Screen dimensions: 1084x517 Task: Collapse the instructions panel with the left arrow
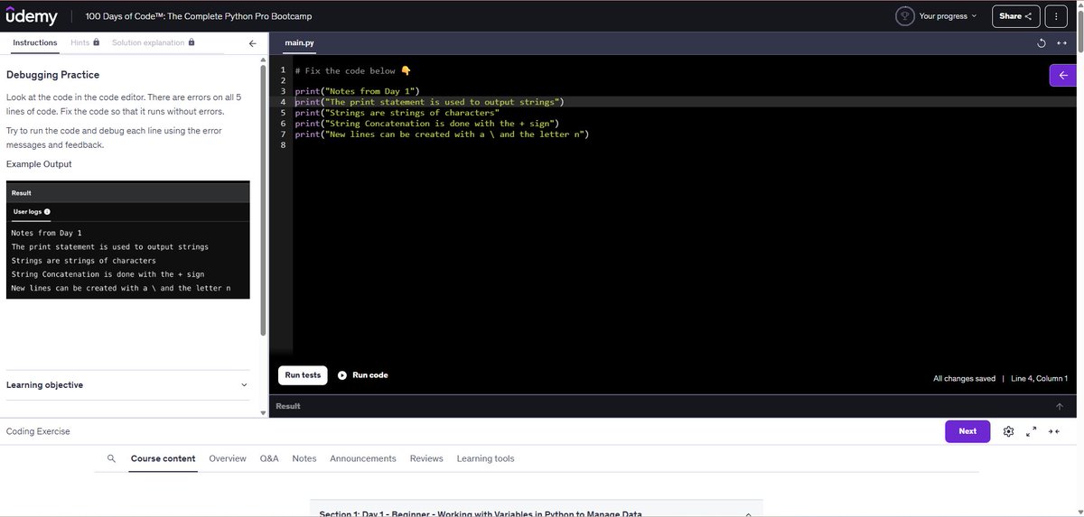252,43
